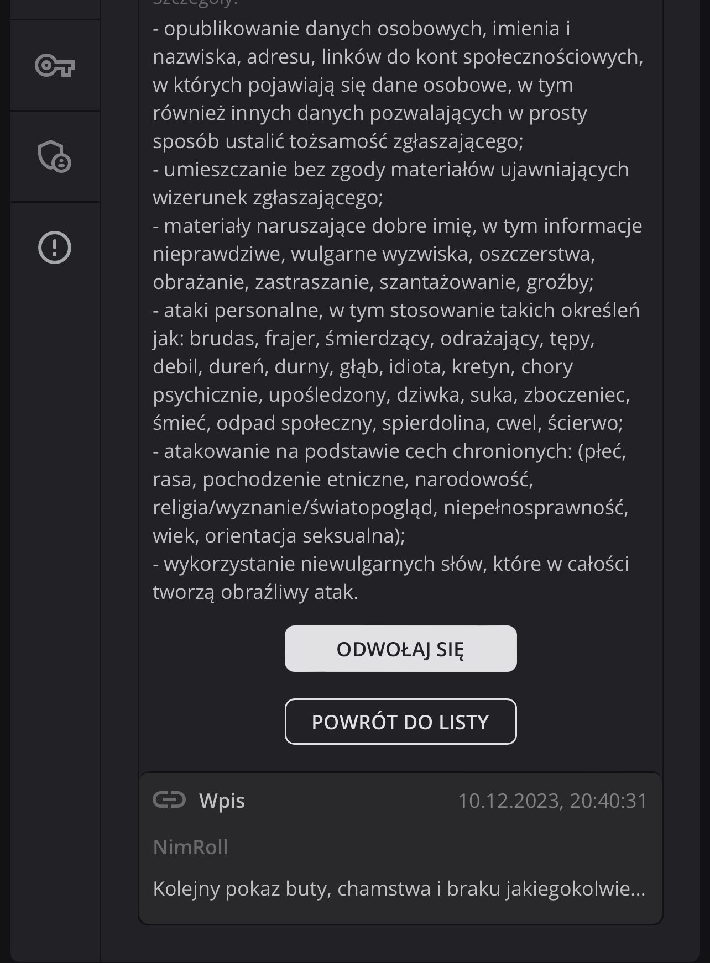The height and width of the screenshot is (963, 710).
Task: Click the partially visible Szczegóły heading
Action: pos(195,3)
